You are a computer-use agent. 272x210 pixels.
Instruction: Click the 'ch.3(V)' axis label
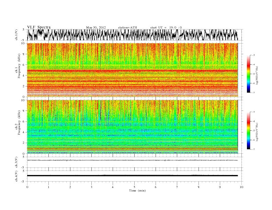[16, 162]
